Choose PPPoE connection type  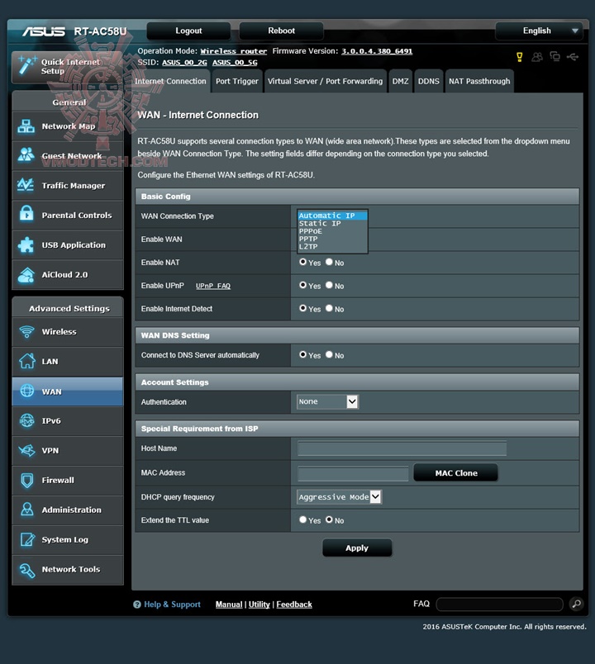332,231
